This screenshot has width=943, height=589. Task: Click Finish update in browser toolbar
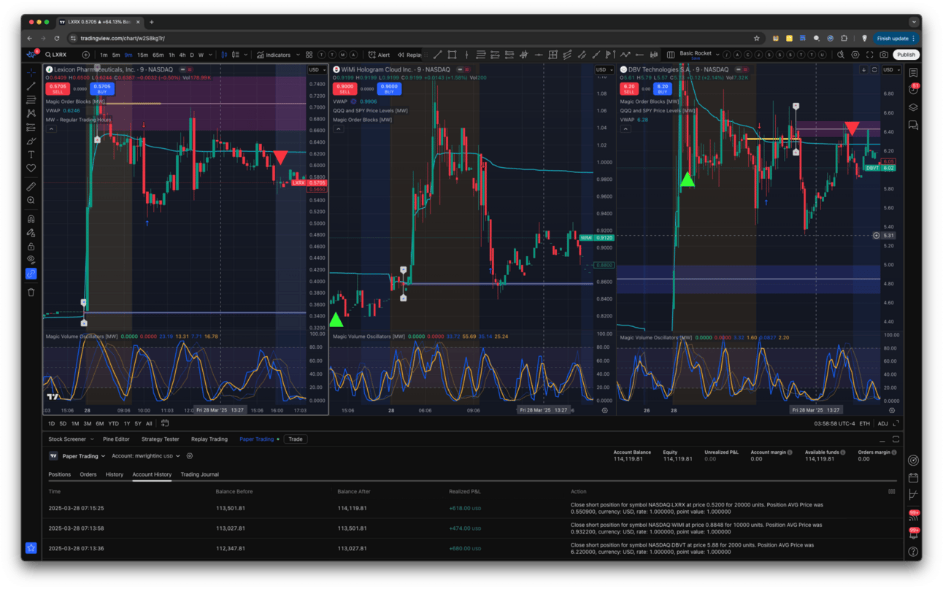896,38
